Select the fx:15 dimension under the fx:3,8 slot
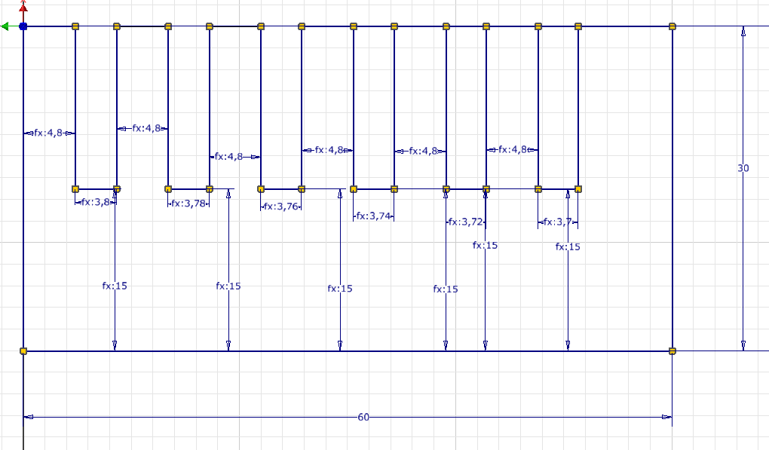Image resolution: width=769 pixels, height=450 pixels. click(115, 285)
